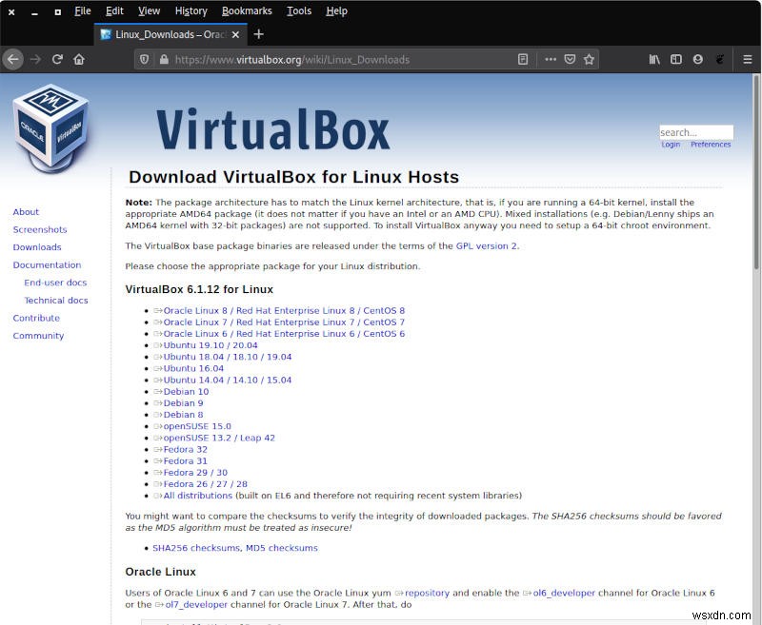Expand the Documentation section in the sidebar
The height and width of the screenshot is (625, 762).
pos(47,264)
